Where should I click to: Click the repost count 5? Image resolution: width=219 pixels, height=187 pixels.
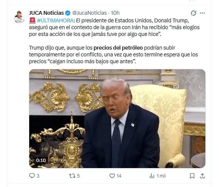(x=78, y=176)
